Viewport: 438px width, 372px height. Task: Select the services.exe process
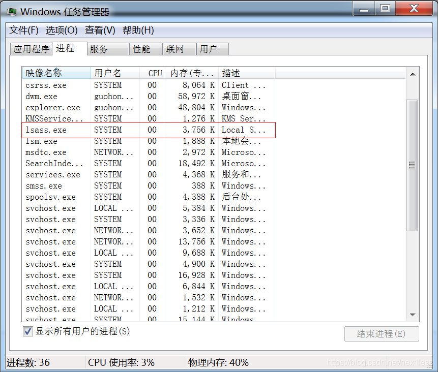(x=149, y=174)
